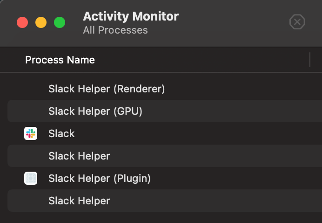Click the colorful Slack app icon
This screenshot has width=322, height=223.
tap(31, 133)
